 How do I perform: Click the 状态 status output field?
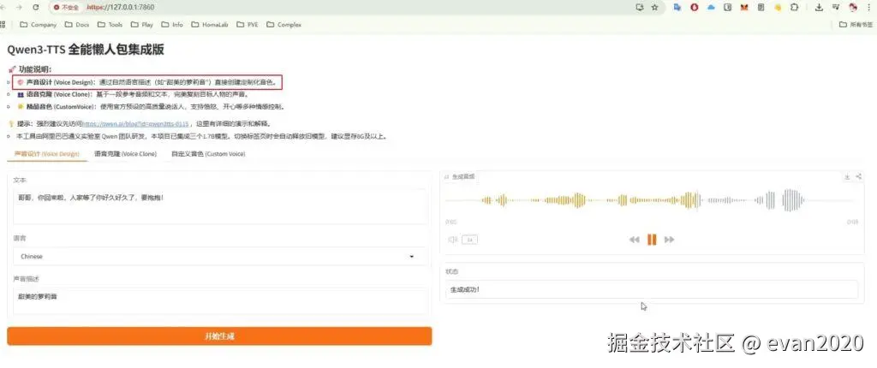(x=652, y=289)
